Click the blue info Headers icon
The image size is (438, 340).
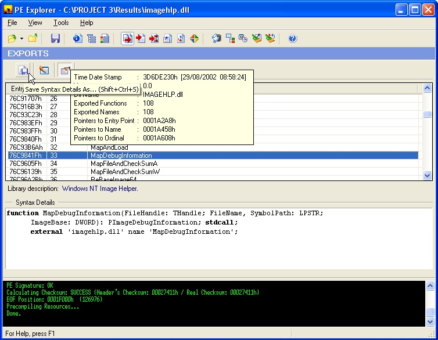point(78,39)
